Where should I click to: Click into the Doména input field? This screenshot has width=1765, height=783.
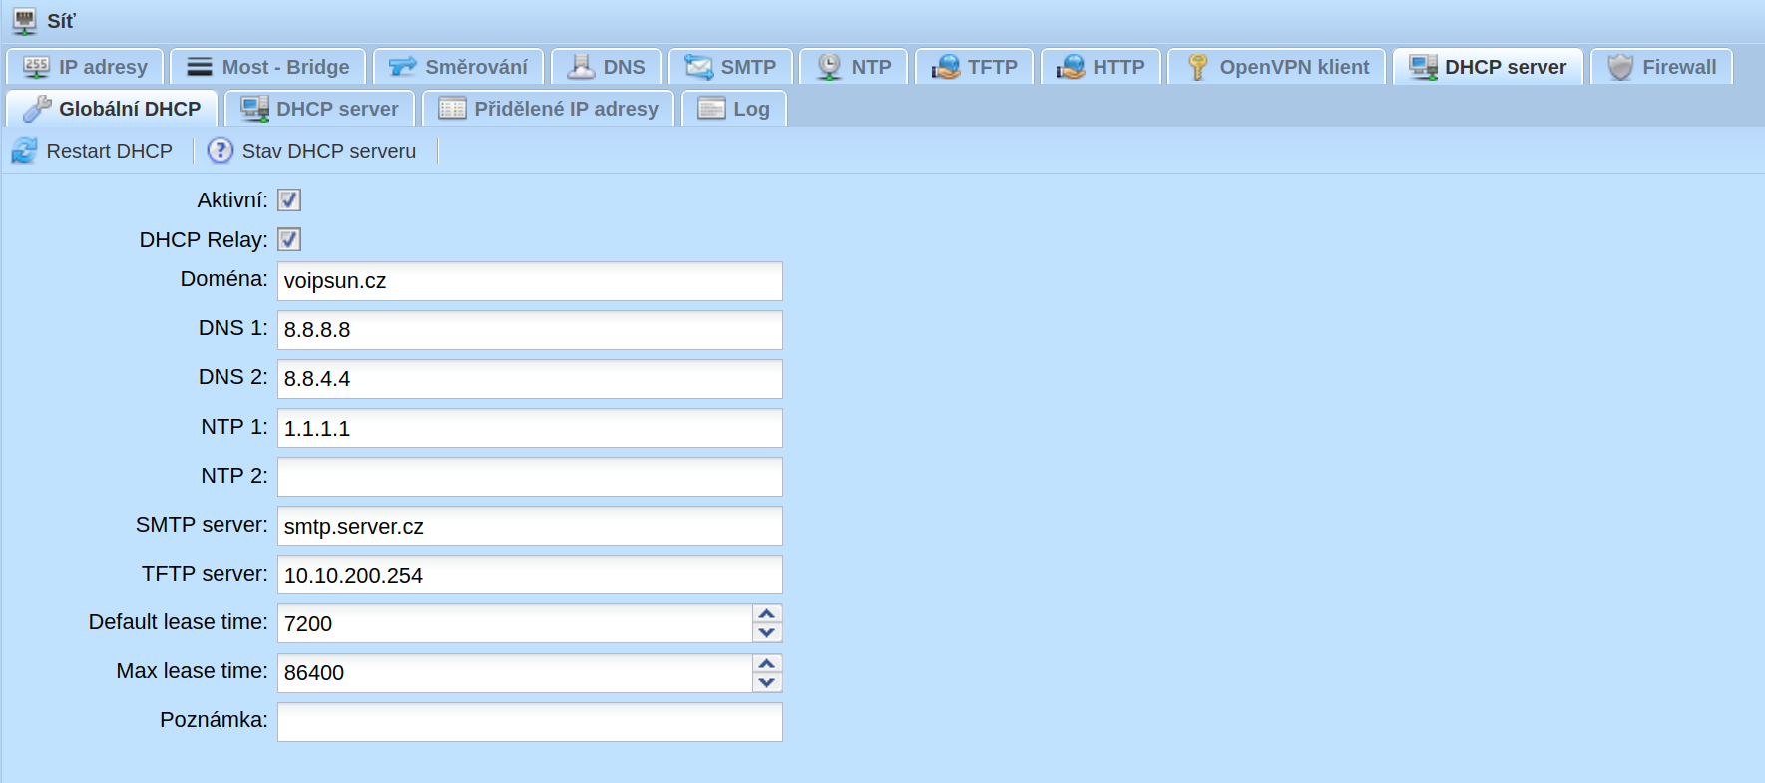pos(530,281)
